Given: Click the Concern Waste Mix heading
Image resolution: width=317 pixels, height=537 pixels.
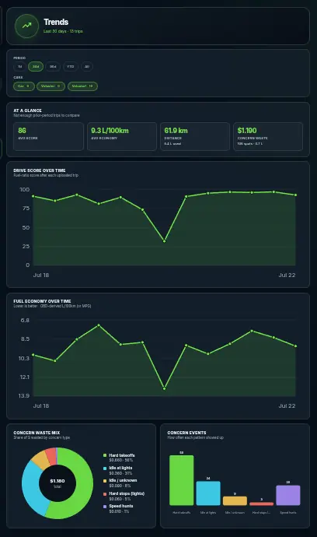Looking at the screenshot, I should click(37, 433).
